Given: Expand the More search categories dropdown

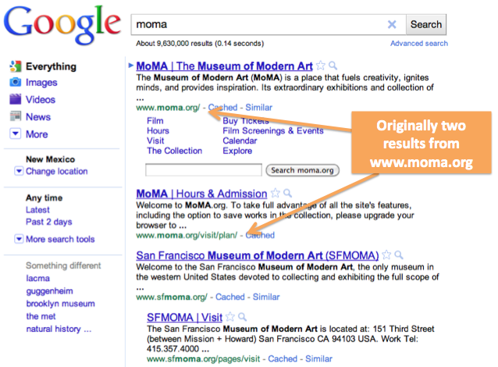Looking at the screenshot, I should [x=16, y=134].
